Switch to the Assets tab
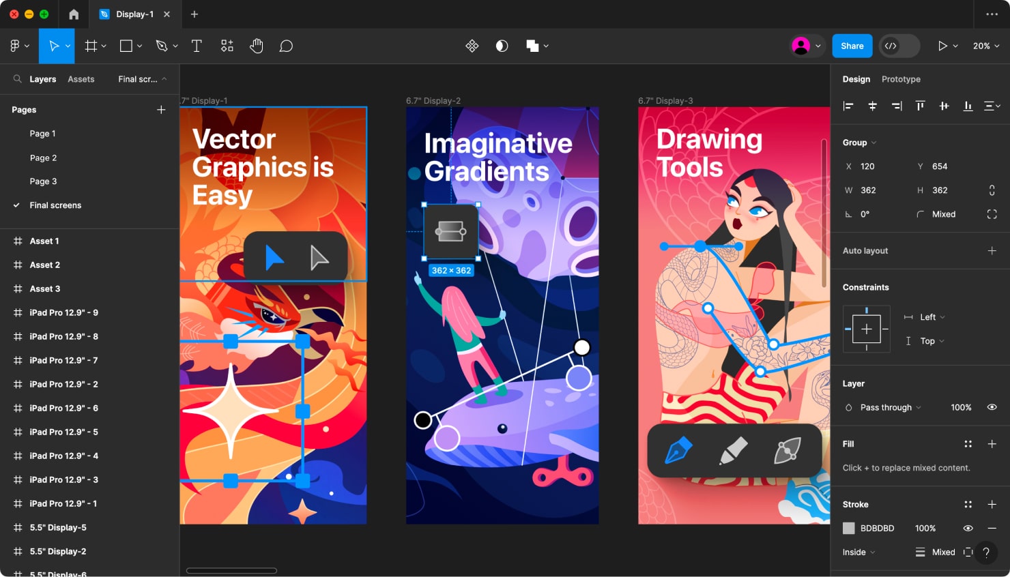Image resolution: width=1010 pixels, height=577 pixels. [81, 79]
